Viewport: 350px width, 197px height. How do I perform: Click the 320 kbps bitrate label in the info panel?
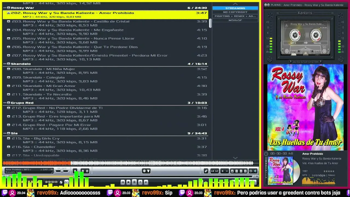pyautogui.click(x=319, y=175)
